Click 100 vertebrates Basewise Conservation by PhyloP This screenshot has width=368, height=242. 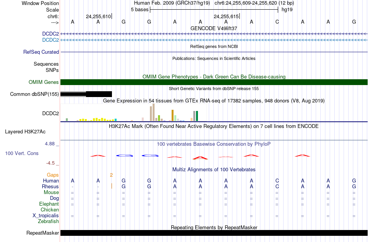click(x=214, y=144)
